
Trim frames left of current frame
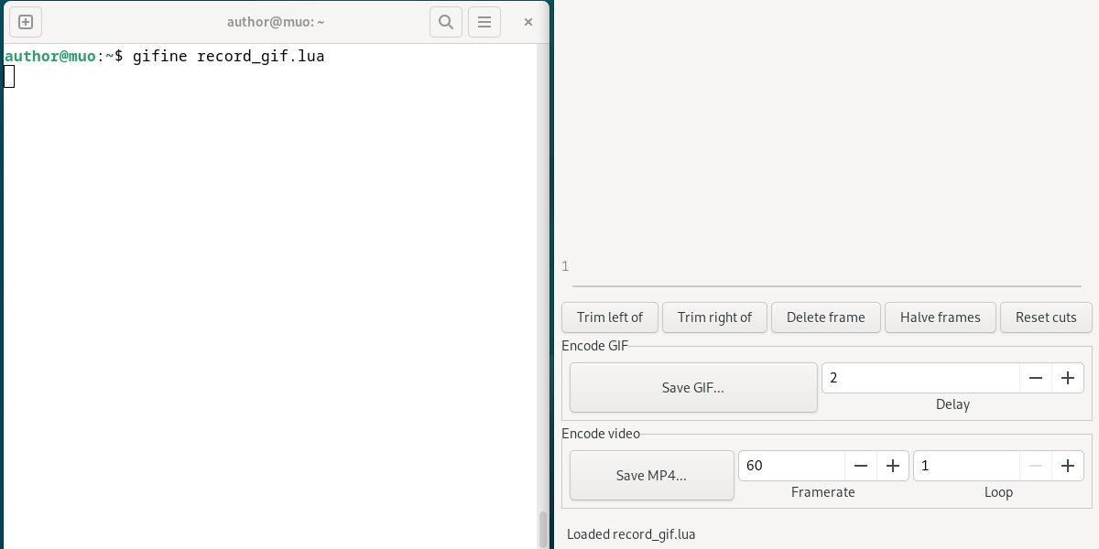pyautogui.click(x=609, y=317)
